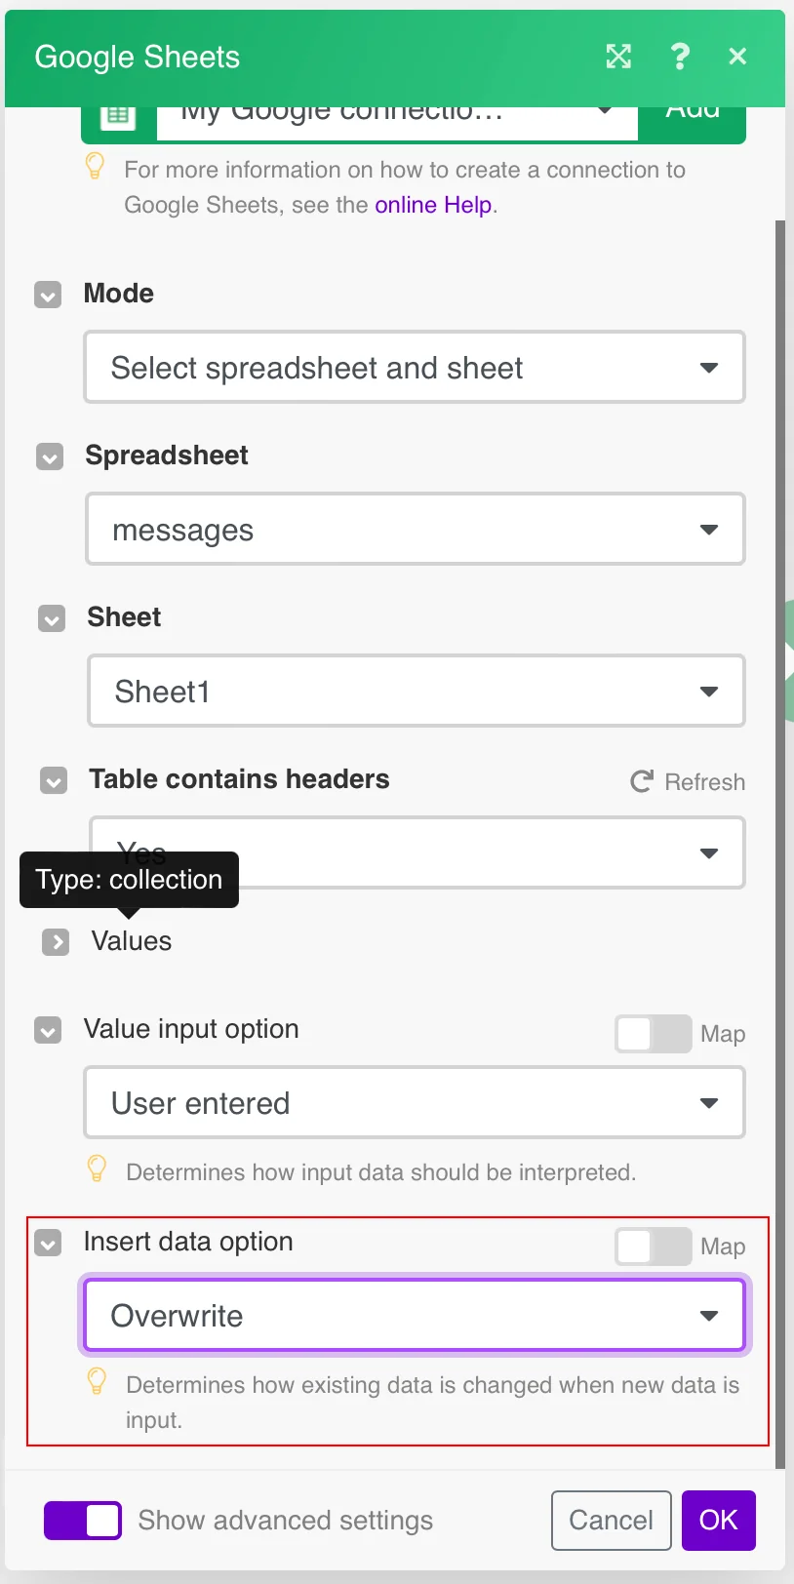The height and width of the screenshot is (1584, 794).
Task: Click the Cancel button
Action: click(612, 1521)
